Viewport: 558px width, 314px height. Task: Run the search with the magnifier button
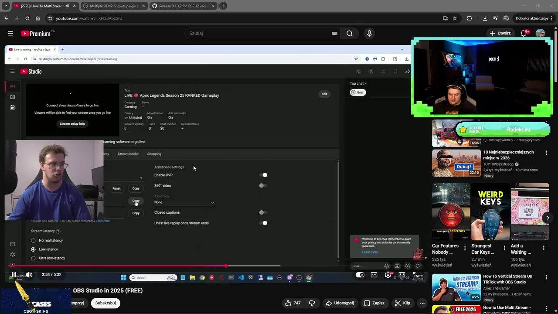(350, 33)
